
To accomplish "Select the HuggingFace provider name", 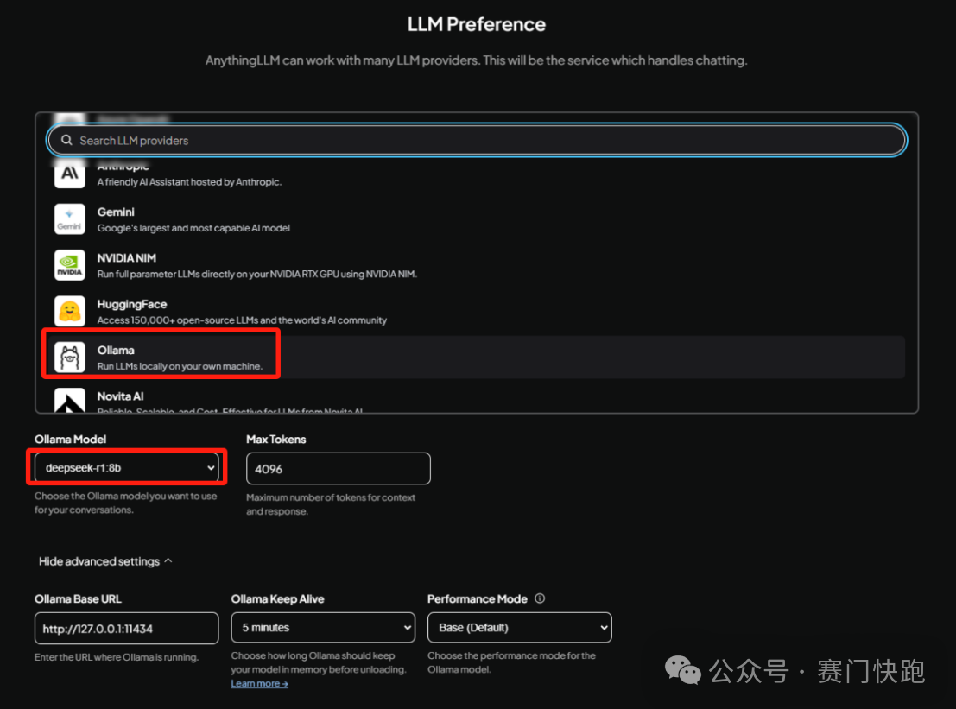I will pos(132,304).
